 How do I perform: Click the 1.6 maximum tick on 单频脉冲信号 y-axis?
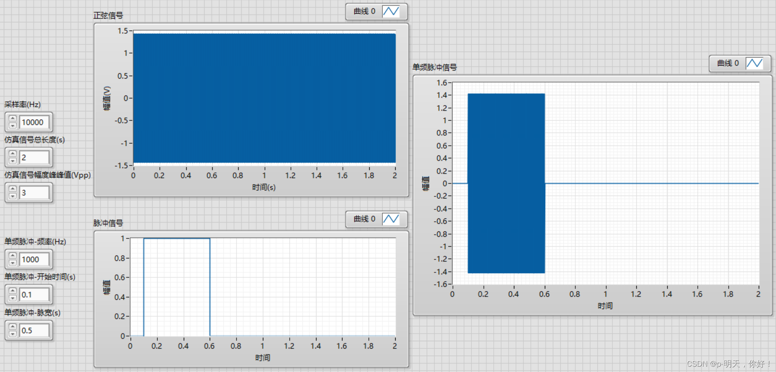pyautogui.click(x=442, y=83)
